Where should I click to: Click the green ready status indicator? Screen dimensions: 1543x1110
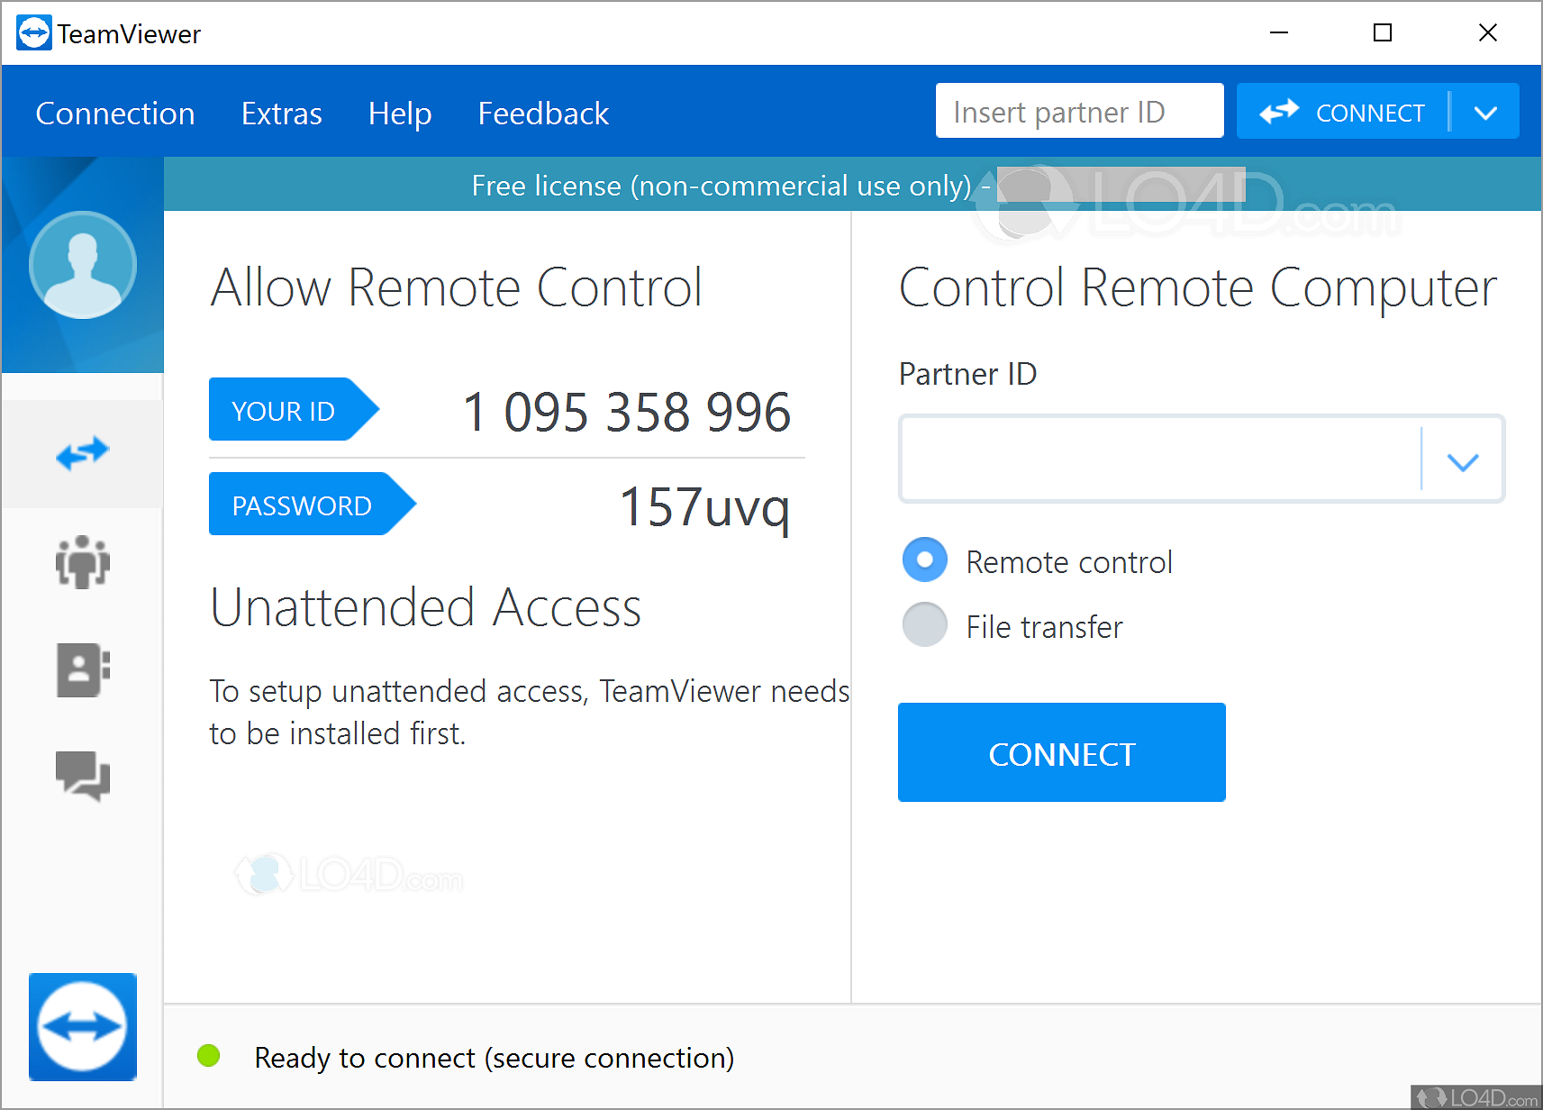(x=208, y=1056)
